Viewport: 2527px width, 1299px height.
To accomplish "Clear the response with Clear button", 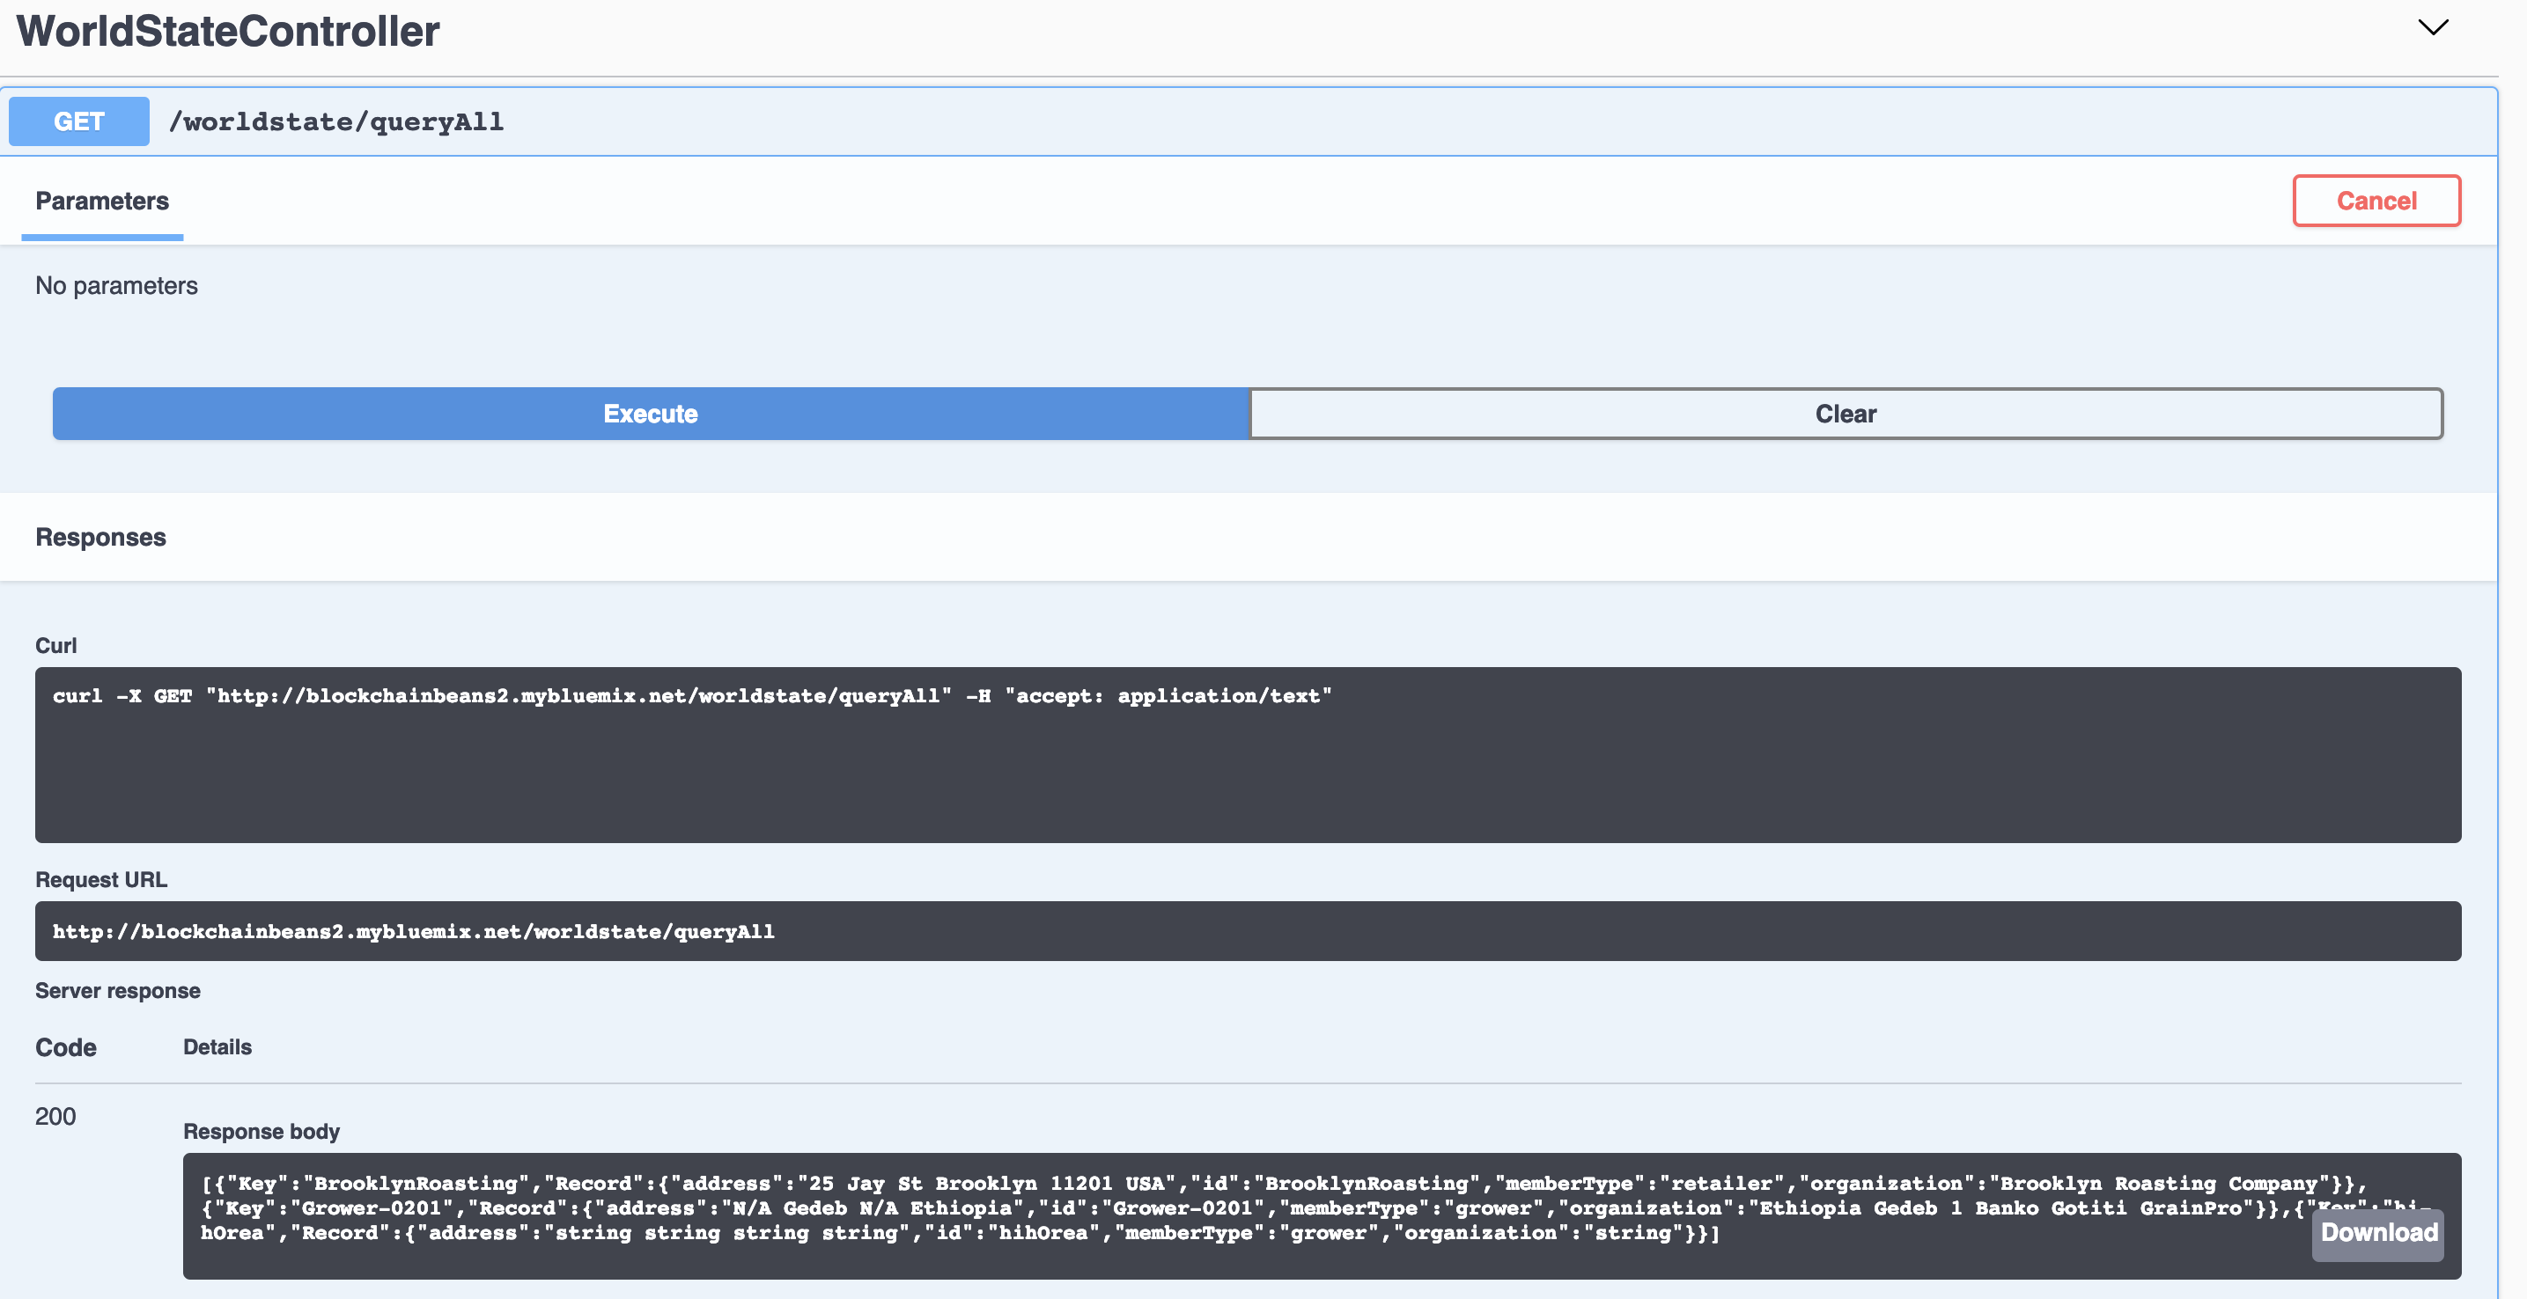I will click(x=1845, y=414).
